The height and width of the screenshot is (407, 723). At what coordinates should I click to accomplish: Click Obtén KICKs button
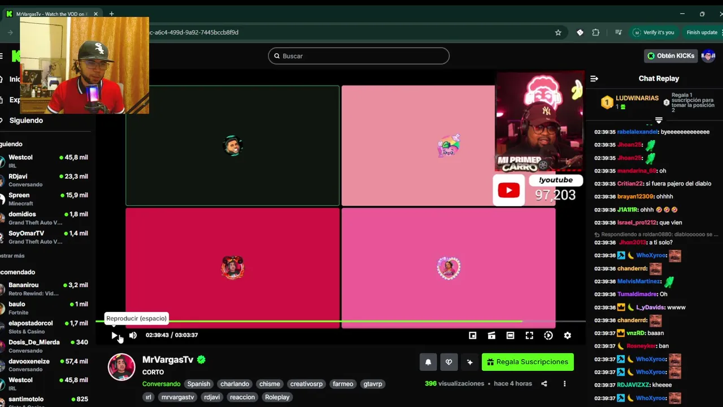pyautogui.click(x=670, y=56)
